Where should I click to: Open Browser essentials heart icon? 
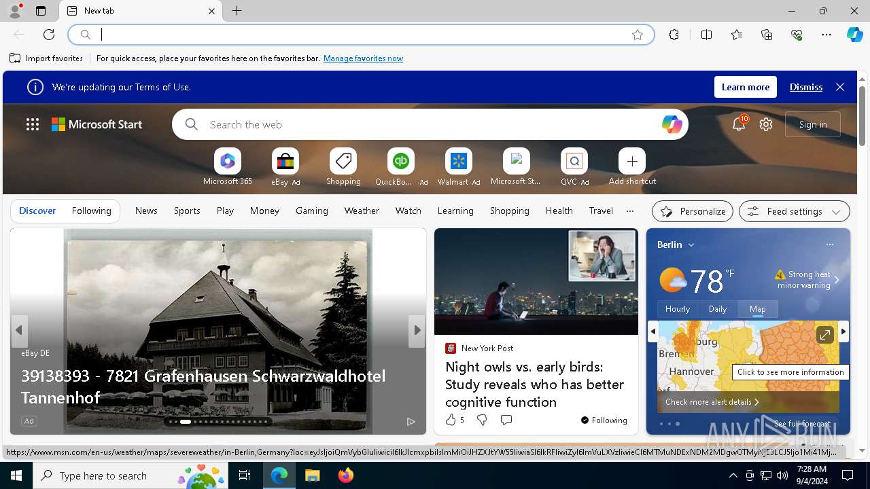tap(797, 35)
